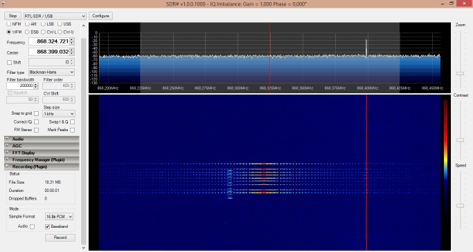Open the Blackman-Harris filter type dropdown

(51, 72)
